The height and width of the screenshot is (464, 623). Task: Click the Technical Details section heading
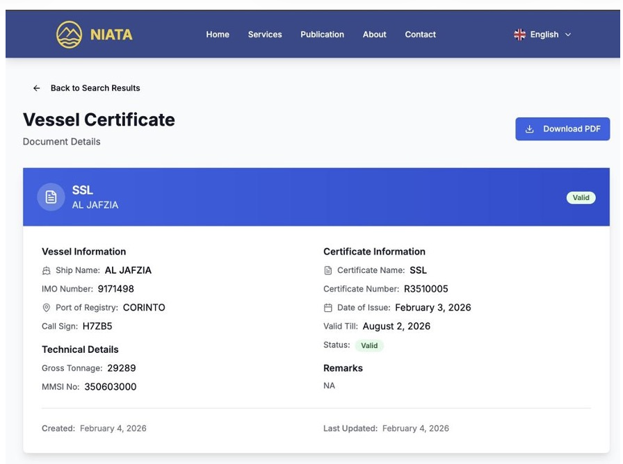click(x=80, y=349)
